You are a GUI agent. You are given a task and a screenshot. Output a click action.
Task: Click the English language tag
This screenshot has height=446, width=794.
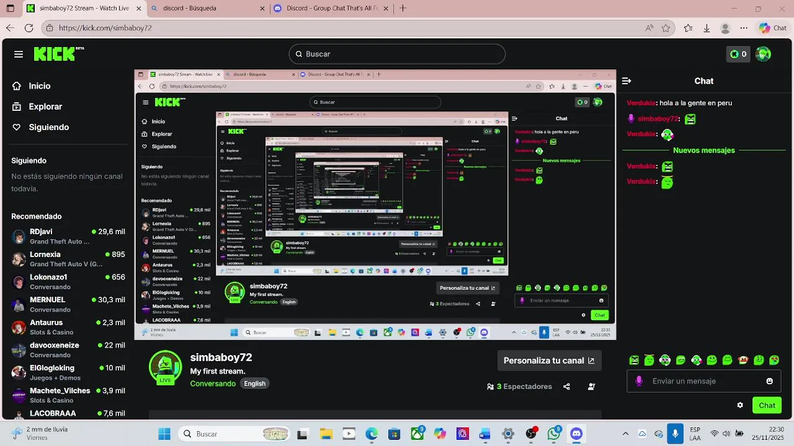[x=254, y=383]
